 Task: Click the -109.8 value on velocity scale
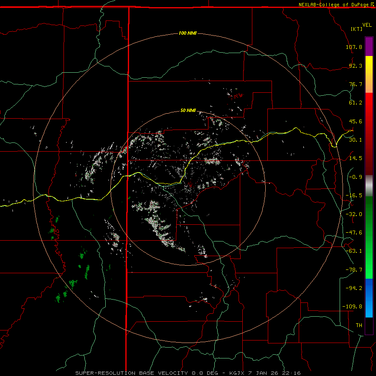[x=352, y=307]
